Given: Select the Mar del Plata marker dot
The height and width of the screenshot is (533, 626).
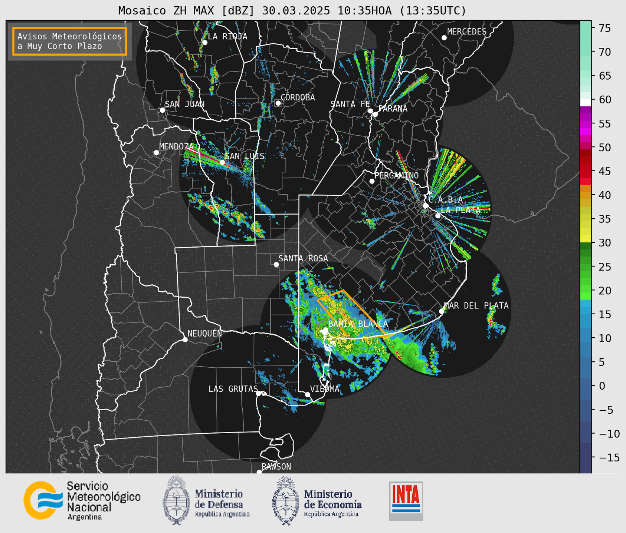Looking at the screenshot, I should pos(441,311).
